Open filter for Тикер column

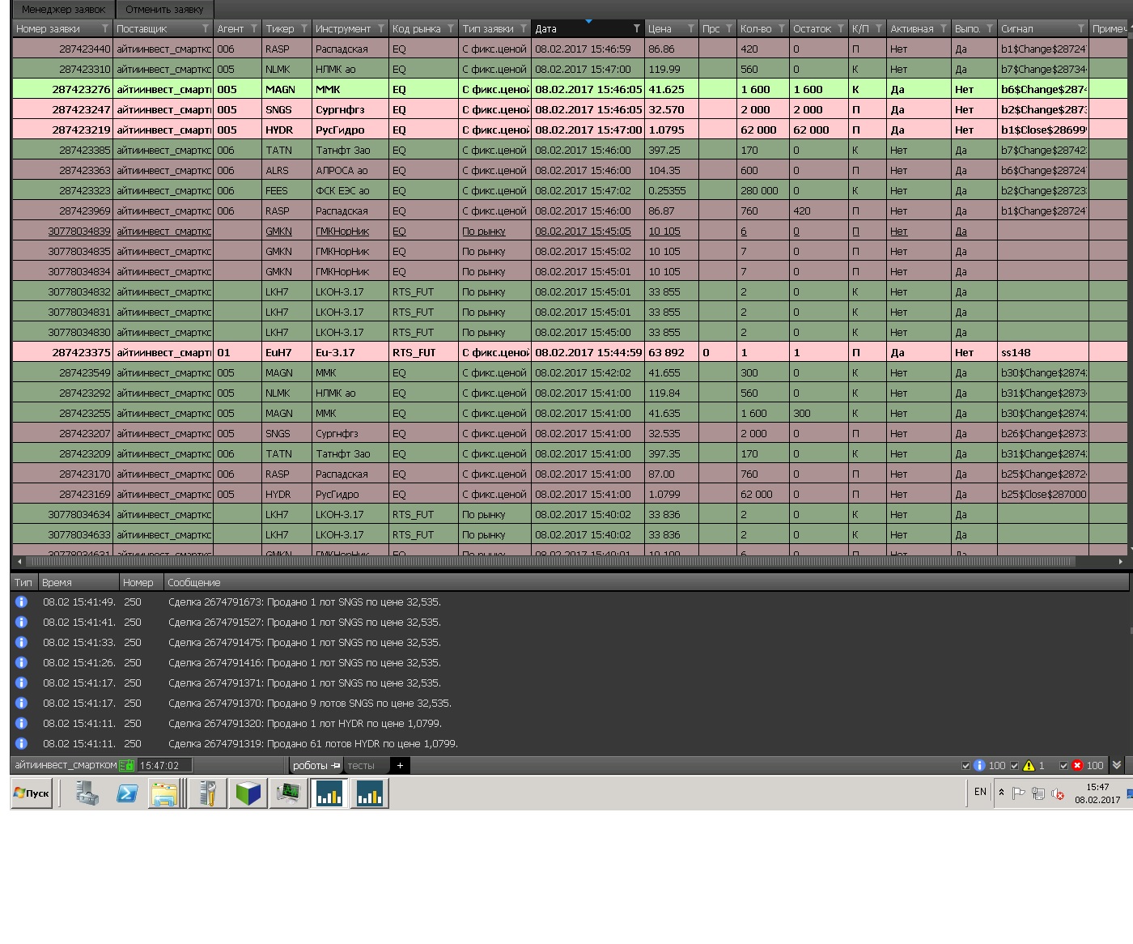(x=304, y=28)
